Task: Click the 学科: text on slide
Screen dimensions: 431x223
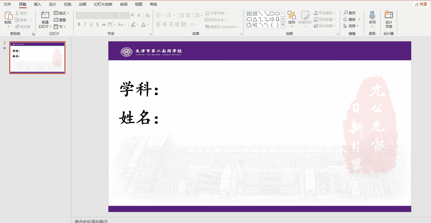Action: 139,89
